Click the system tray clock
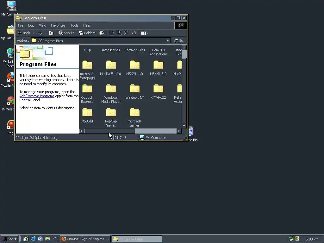This screenshot has height=243, width=324. [312, 239]
